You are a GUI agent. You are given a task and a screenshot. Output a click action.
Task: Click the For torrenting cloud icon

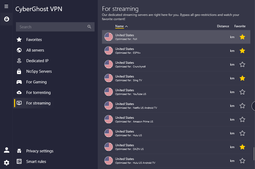(19, 92)
